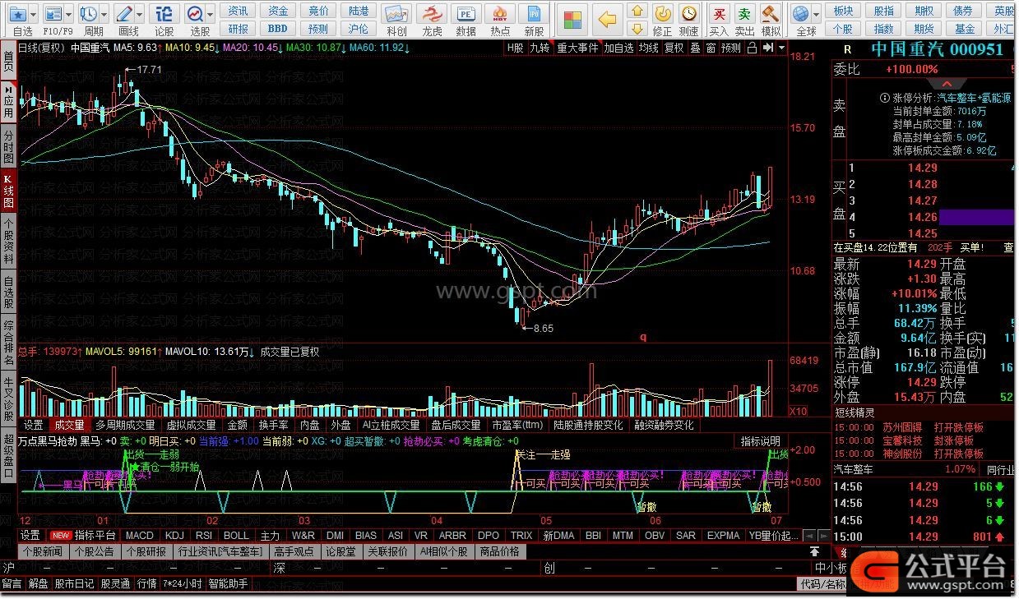The width and height of the screenshot is (1019, 599).
Task: Select the 画线 drawing pencil tool
Action: tap(125, 14)
